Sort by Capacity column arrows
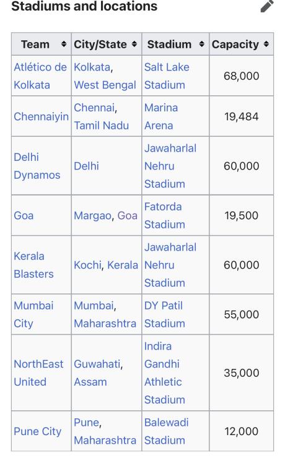 pos(266,44)
